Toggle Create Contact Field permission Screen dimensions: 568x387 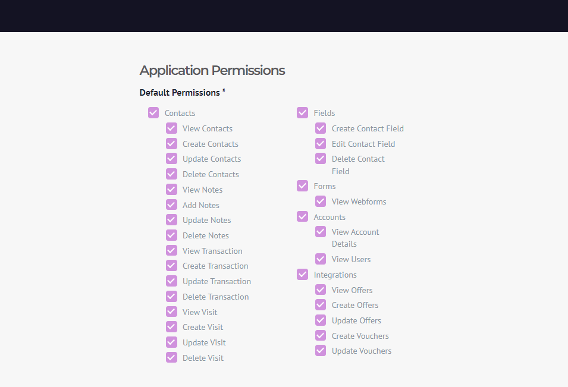click(x=320, y=128)
